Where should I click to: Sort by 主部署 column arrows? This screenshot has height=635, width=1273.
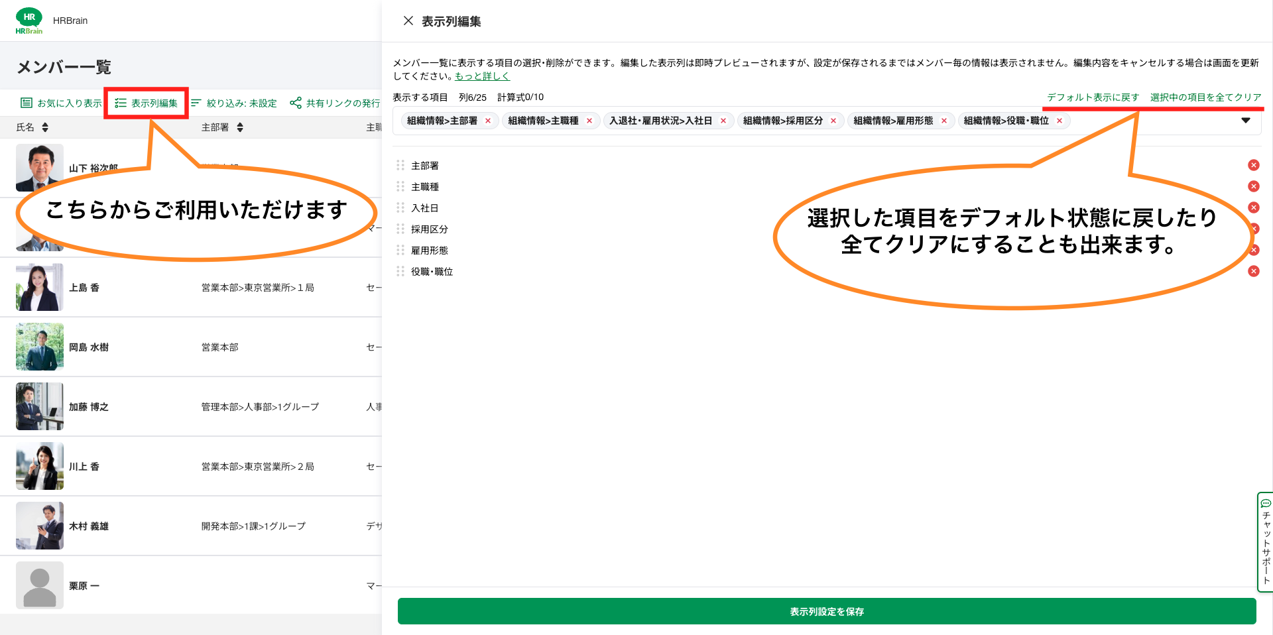tap(240, 127)
